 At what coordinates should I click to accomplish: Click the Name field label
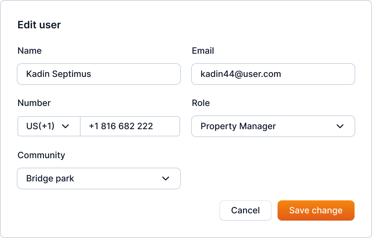[x=29, y=51]
